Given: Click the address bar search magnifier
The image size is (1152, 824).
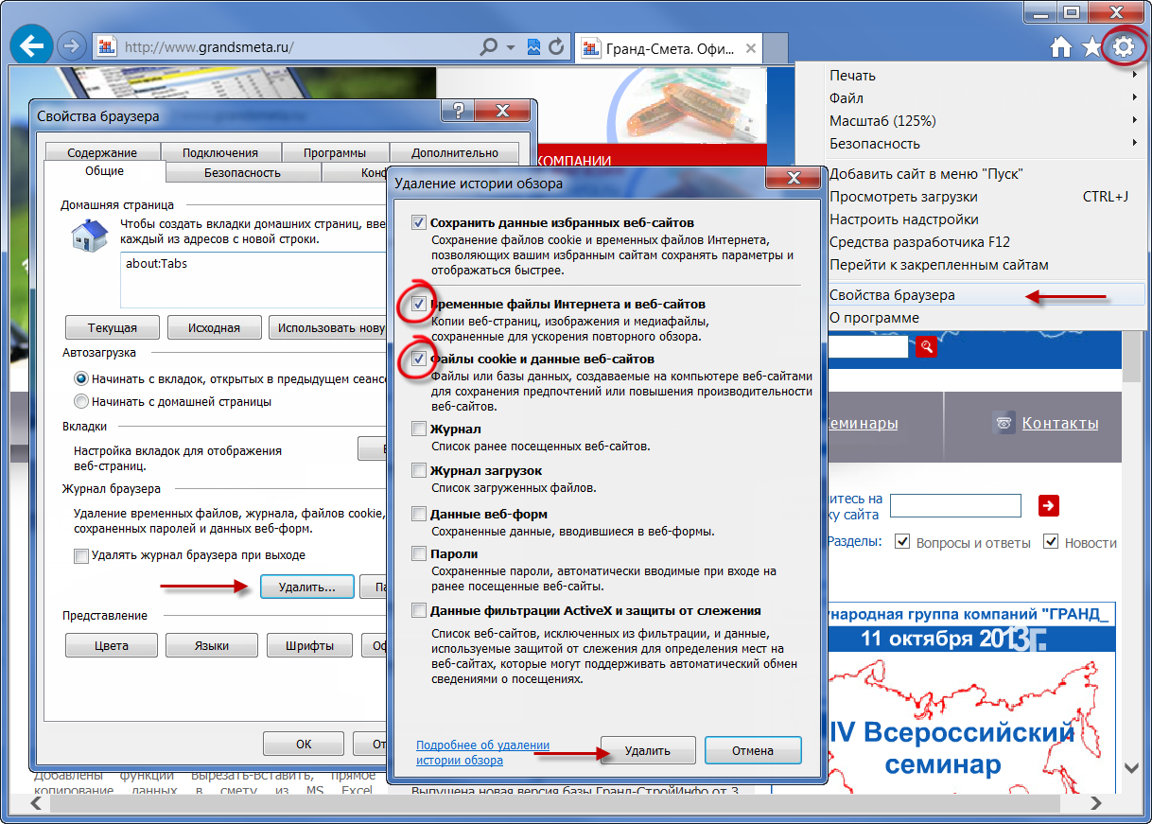Looking at the screenshot, I should tap(489, 46).
